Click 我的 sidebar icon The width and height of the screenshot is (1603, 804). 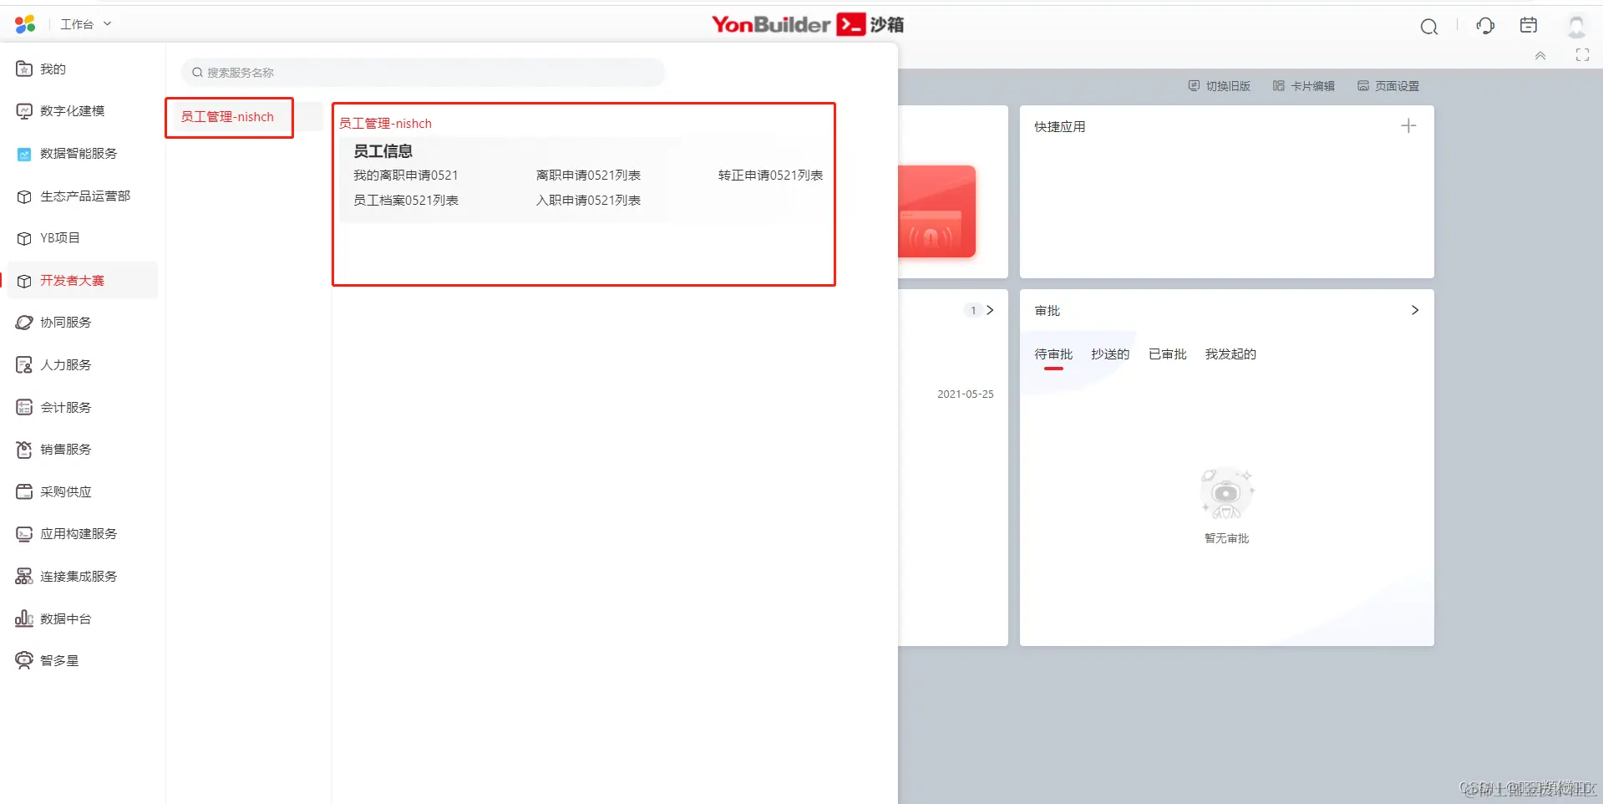(x=24, y=69)
